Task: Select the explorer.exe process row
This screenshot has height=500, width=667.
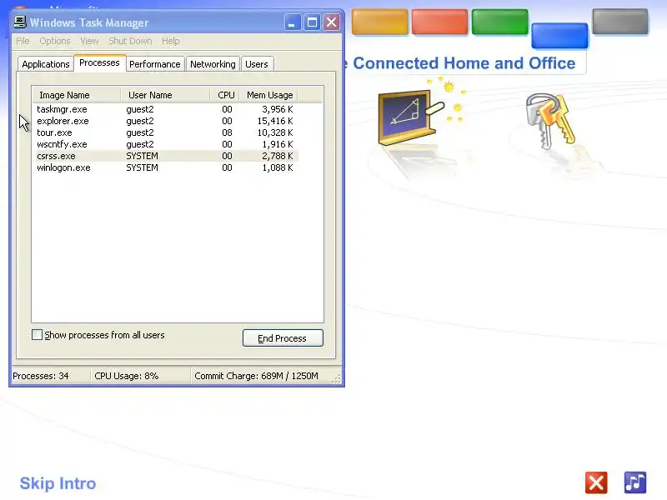Action: coord(166,121)
